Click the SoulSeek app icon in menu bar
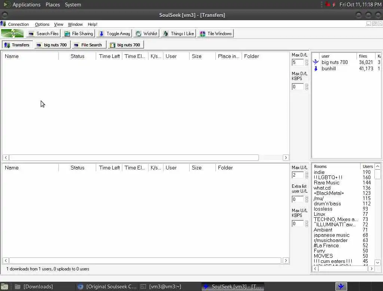This screenshot has width=383, height=291. [3, 24]
